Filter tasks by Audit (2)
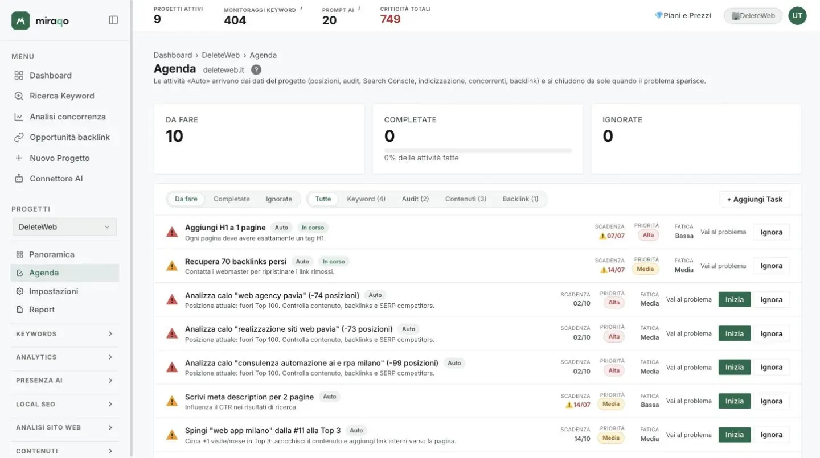This screenshot has height=458, width=820. pos(416,199)
